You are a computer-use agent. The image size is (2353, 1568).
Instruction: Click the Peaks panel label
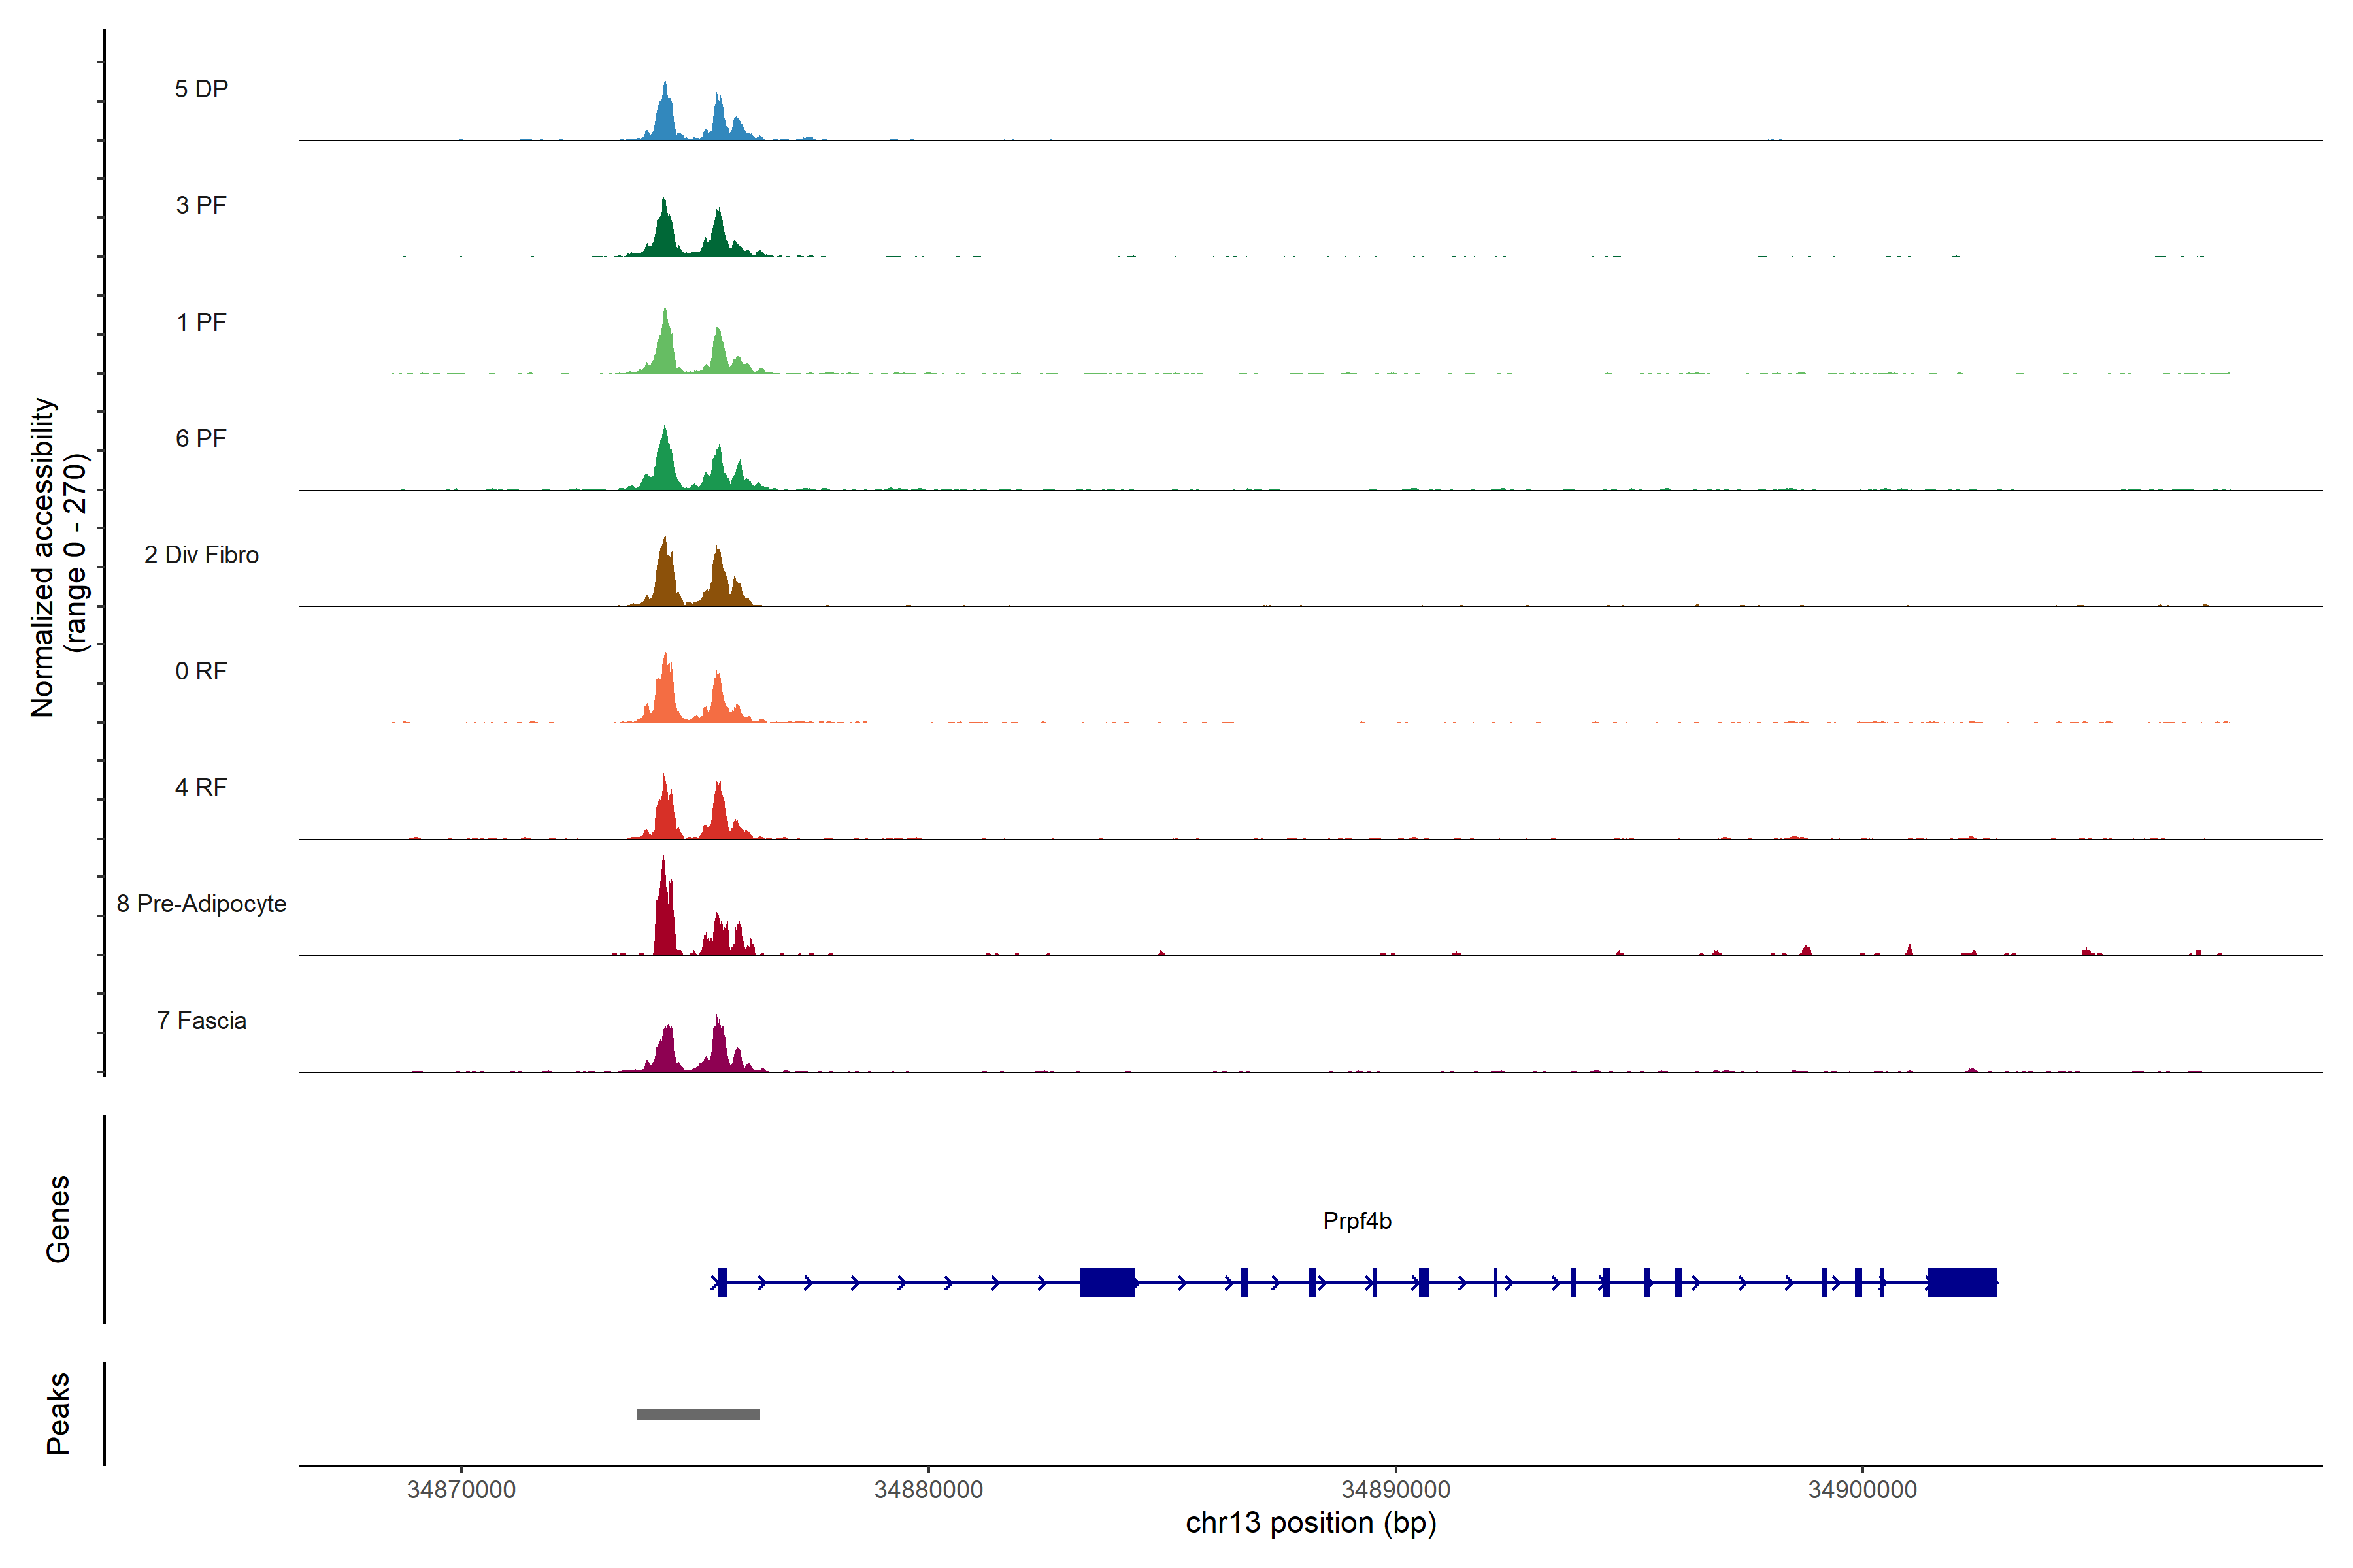(x=58, y=1413)
